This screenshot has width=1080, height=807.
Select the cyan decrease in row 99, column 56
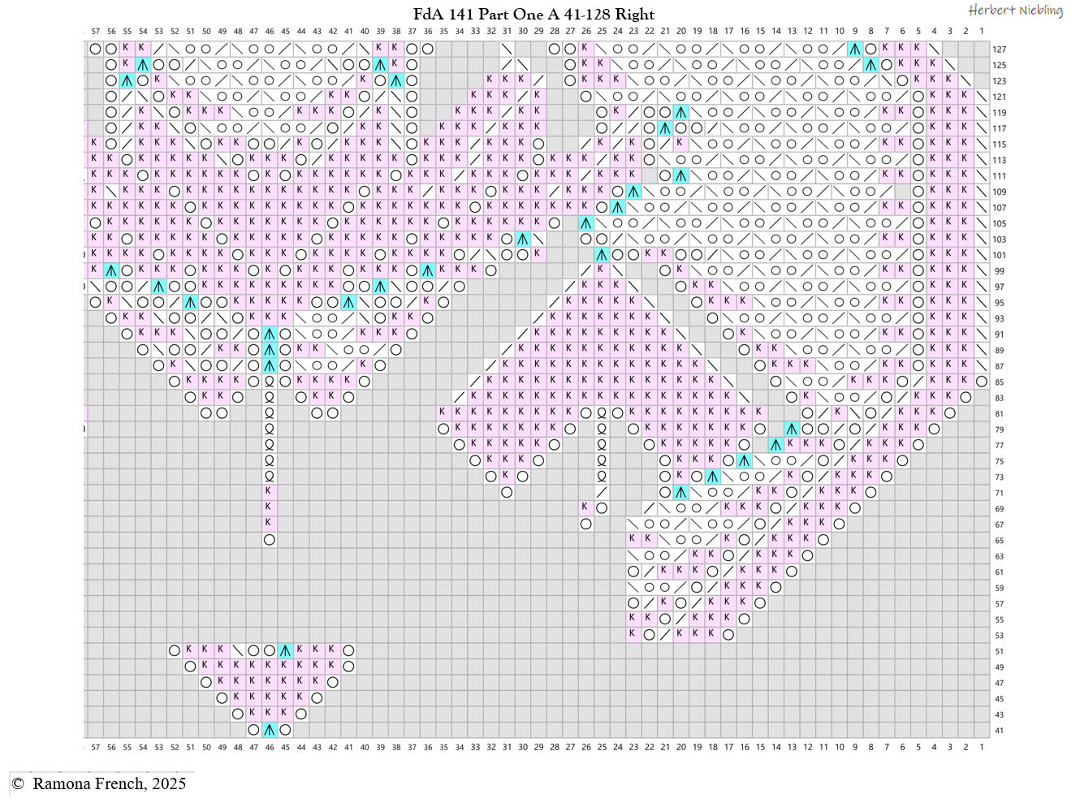click(111, 270)
